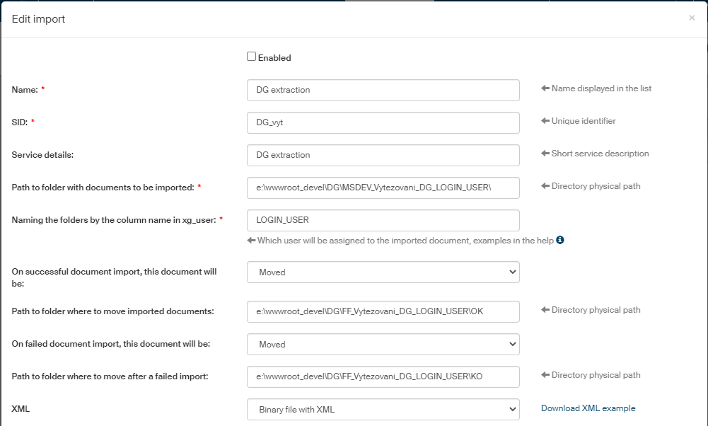The height and width of the screenshot is (426, 708).
Task: Click the Enabled checkbox label text
Action: (x=274, y=58)
